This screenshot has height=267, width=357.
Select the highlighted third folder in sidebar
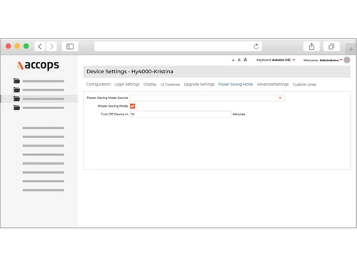tap(39, 99)
